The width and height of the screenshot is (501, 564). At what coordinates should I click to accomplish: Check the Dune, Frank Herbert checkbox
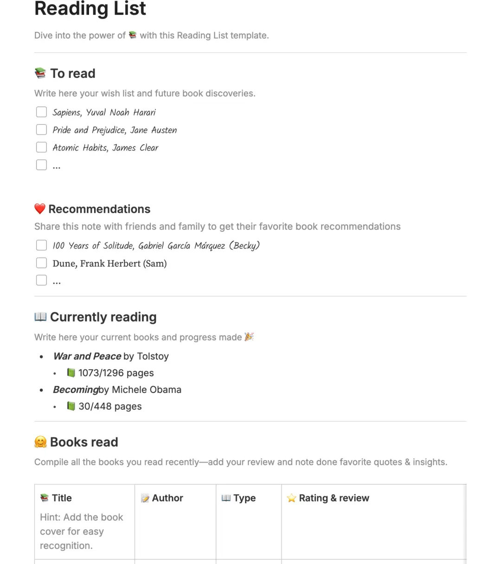(x=41, y=263)
